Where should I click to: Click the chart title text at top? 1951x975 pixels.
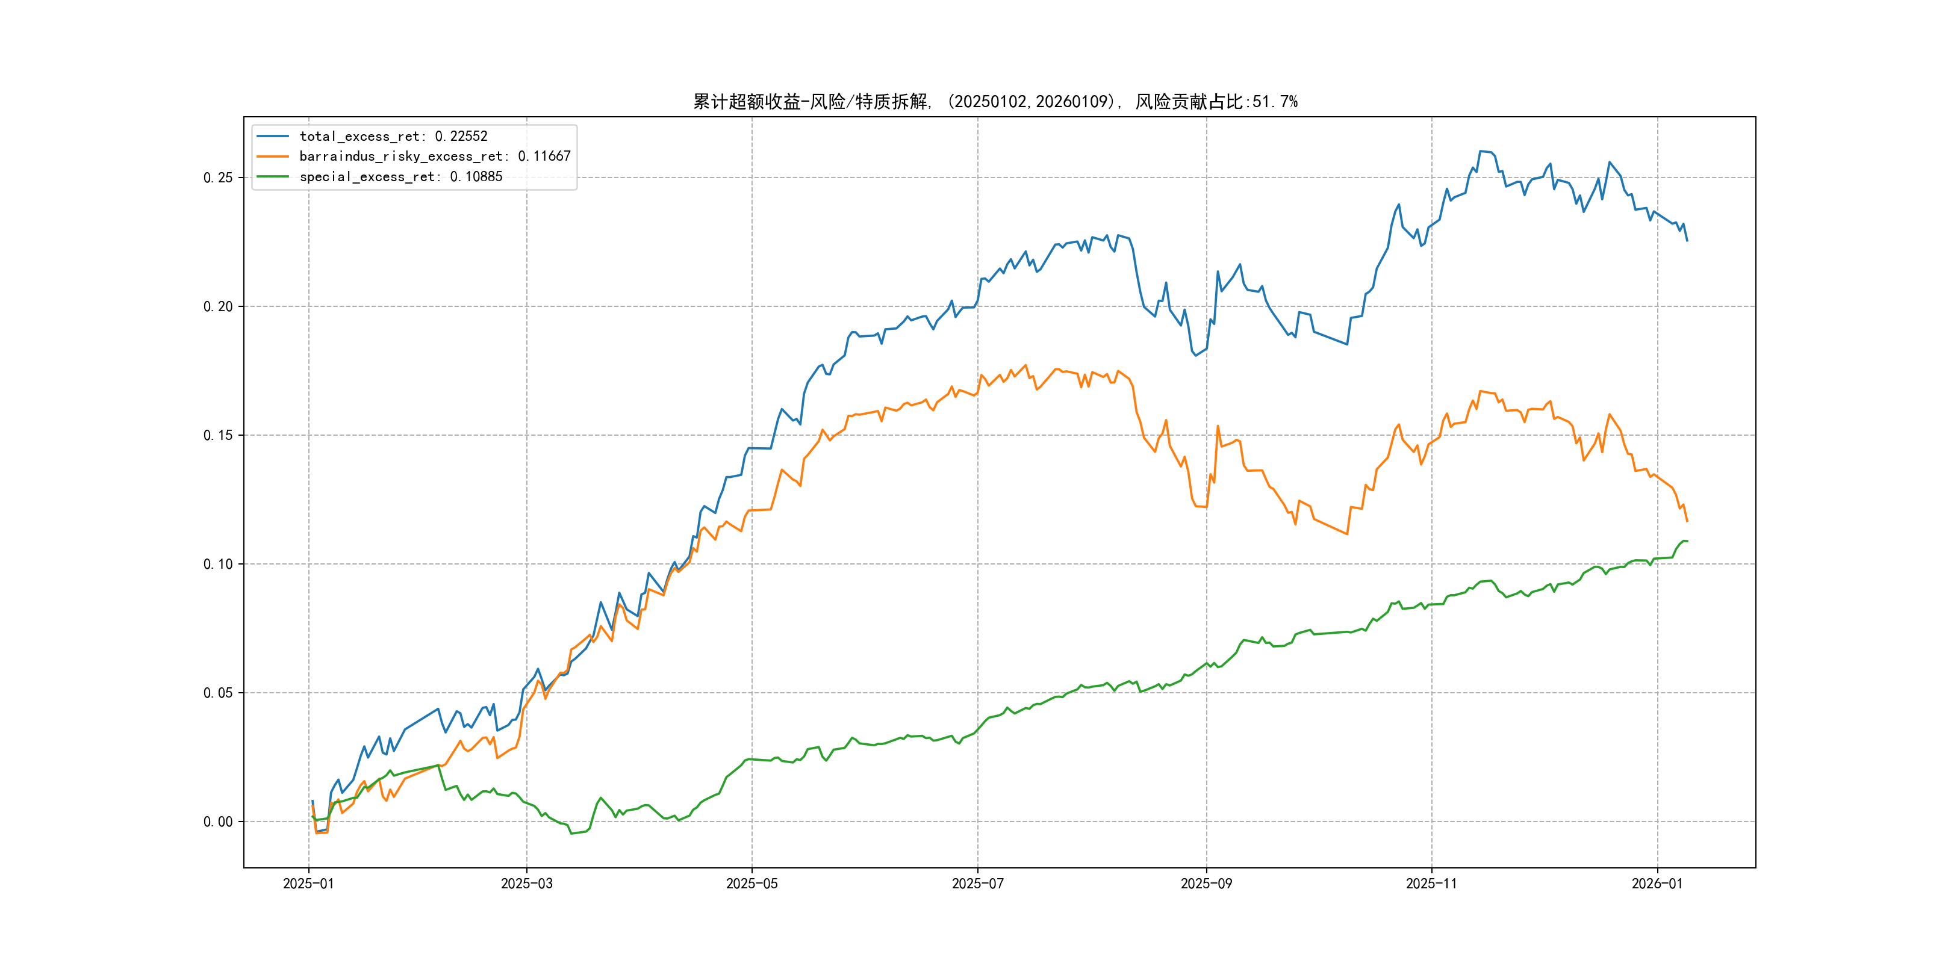[995, 102]
